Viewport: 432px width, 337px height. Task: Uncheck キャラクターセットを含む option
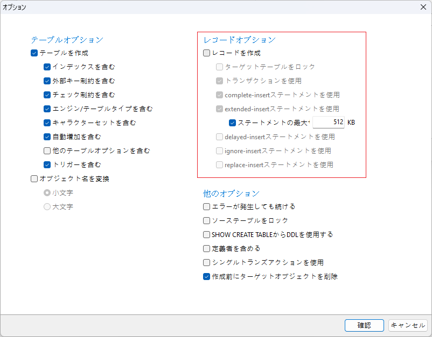[x=47, y=123]
